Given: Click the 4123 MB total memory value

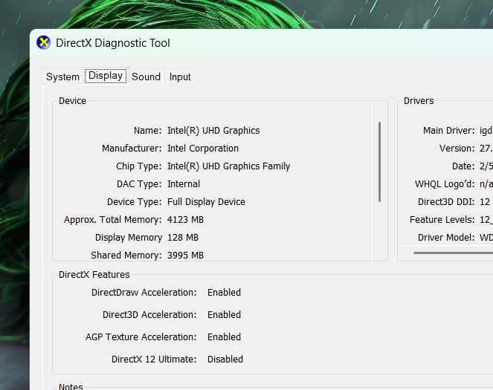Looking at the screenshot, I should coord(185,220).
